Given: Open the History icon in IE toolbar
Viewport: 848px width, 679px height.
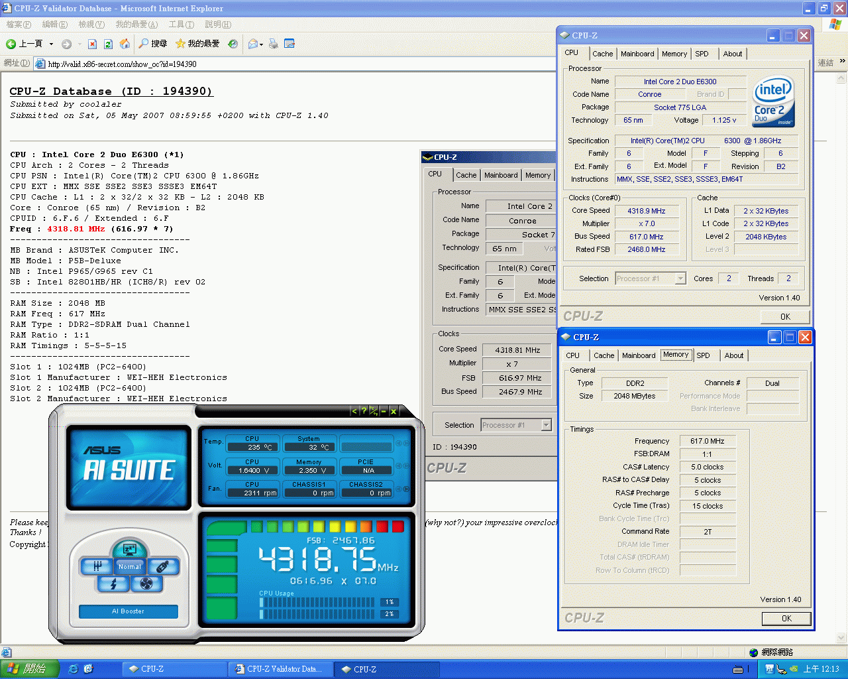Looking at the screenshot, I should click(233, 44).
